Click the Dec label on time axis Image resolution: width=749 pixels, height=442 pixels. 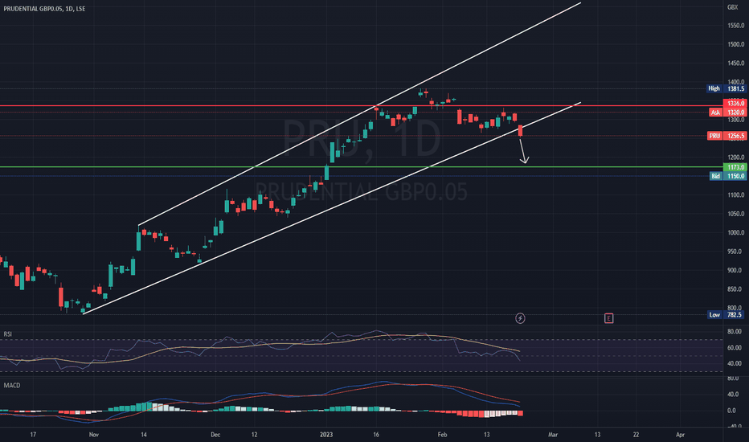[x=215, y=434]
